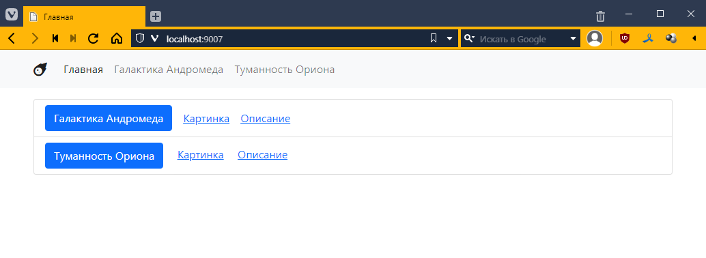Click the uBlock Origin extension icon
Image resolution: width=706 pixels, height=258 pixels.
click(x=625, y=38)
